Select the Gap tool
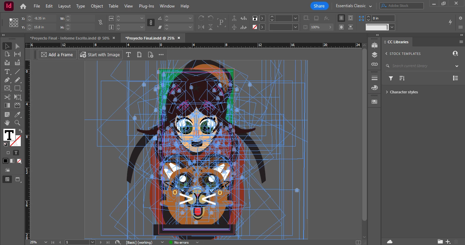The height and width of the screenshot is (245, 465). coord(17,54)
